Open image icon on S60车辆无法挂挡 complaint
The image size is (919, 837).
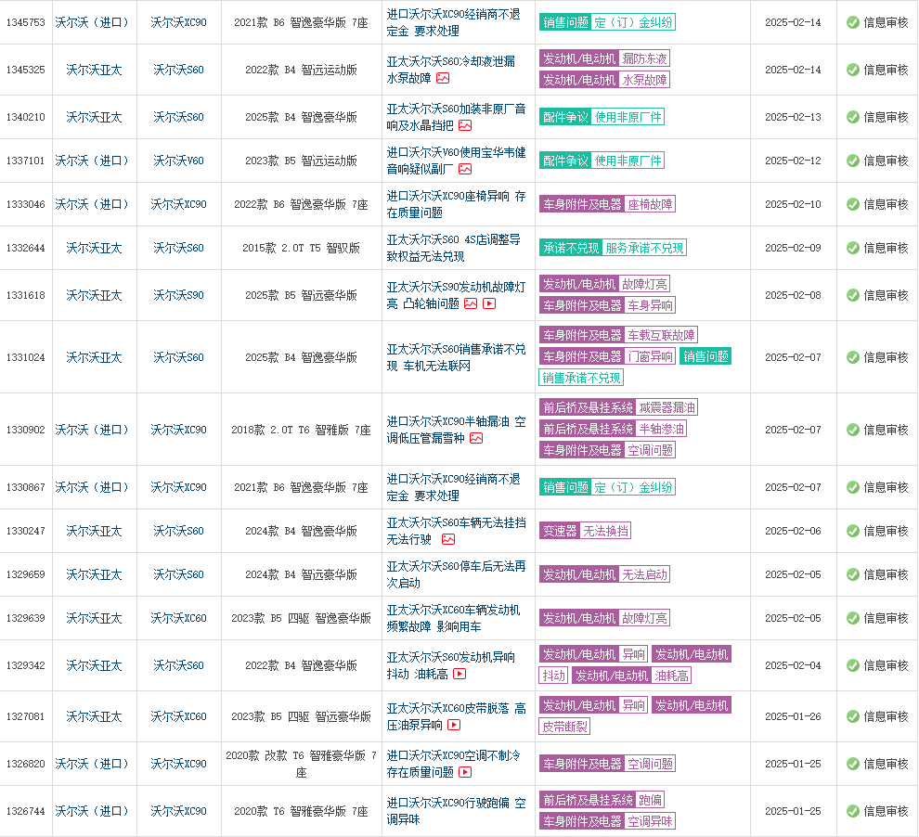pyautogui.click(x=448, y=539)
